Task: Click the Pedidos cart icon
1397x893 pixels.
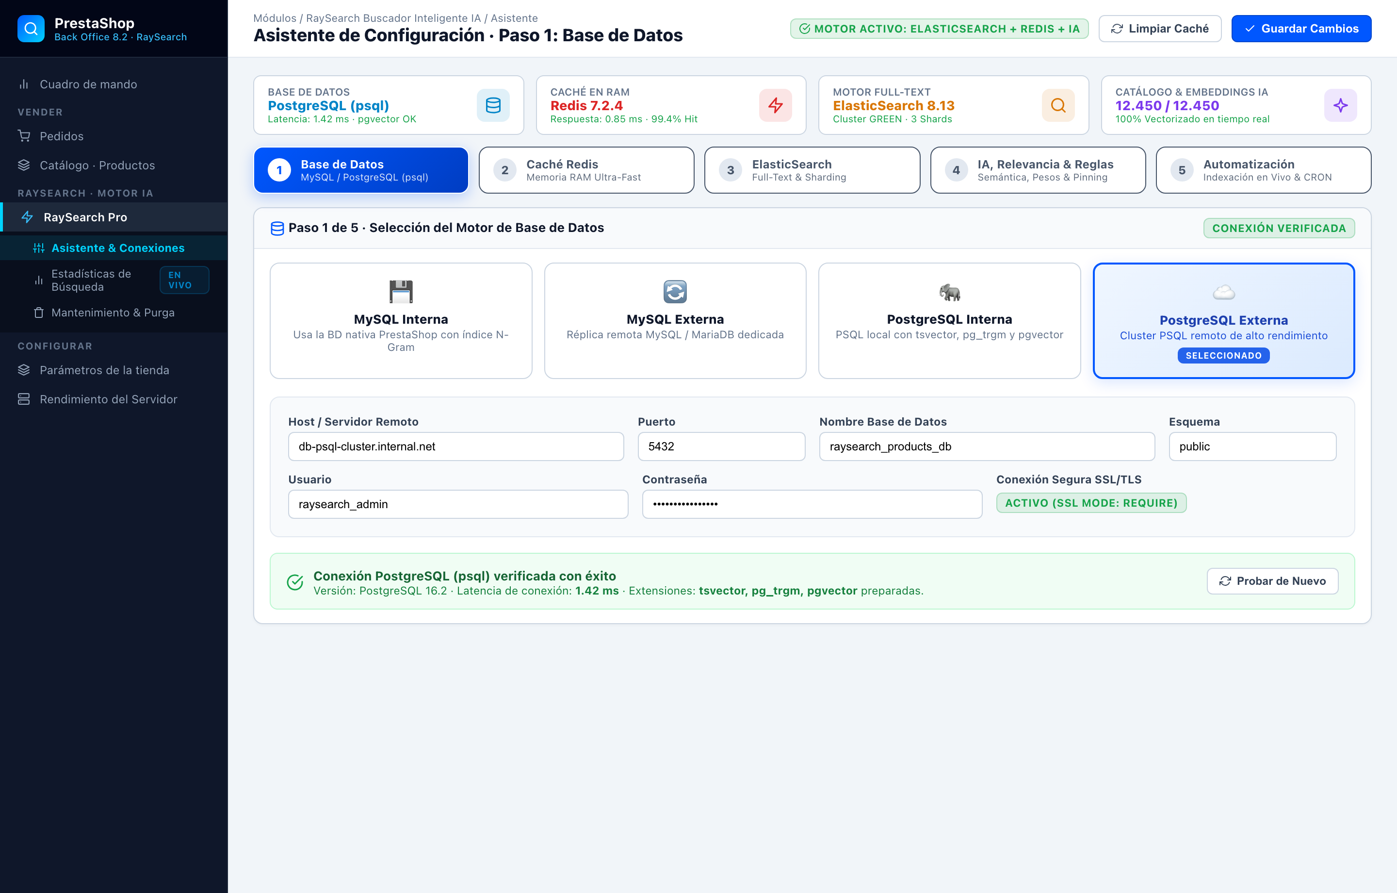Action: coord(24,136)
